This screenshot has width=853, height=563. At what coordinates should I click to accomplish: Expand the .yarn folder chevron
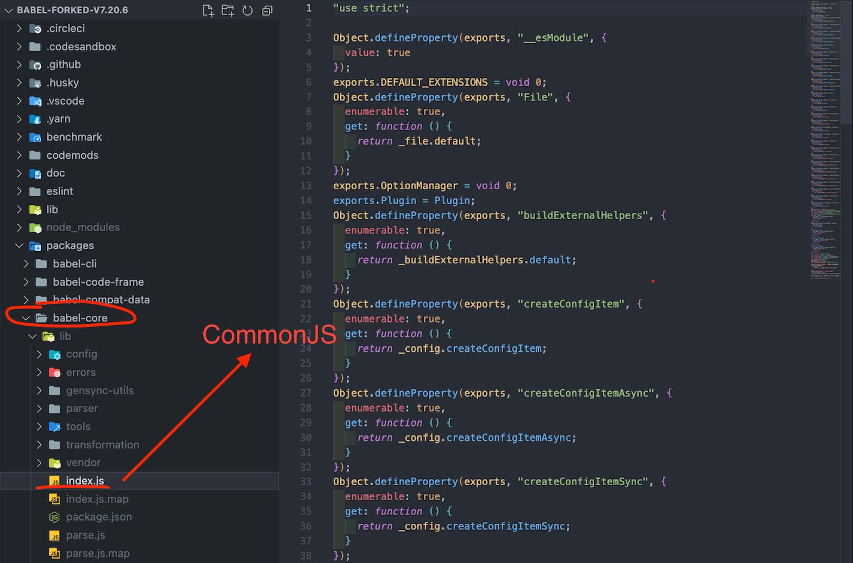19,119
